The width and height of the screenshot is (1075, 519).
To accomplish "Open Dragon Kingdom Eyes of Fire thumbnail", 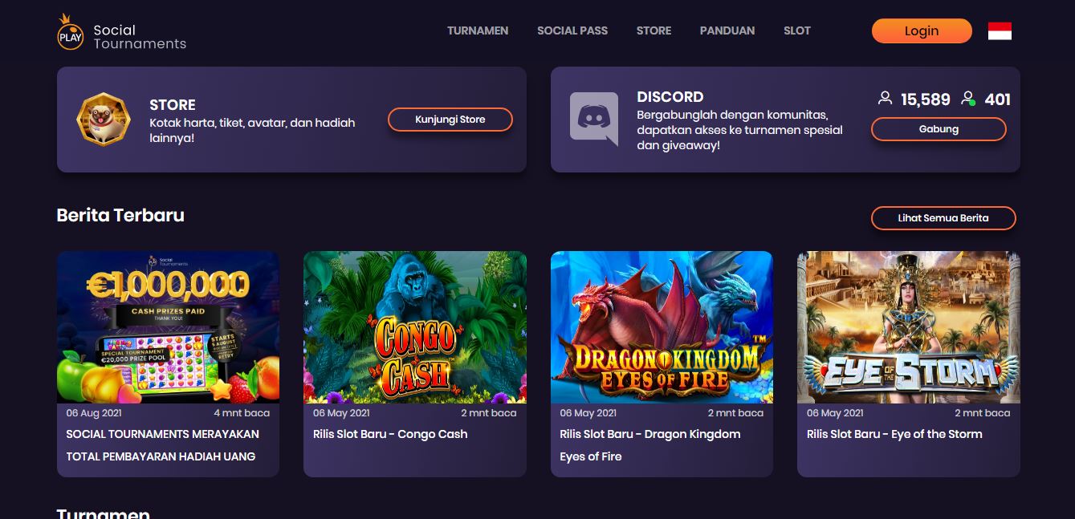I will [x=662, y=327].
